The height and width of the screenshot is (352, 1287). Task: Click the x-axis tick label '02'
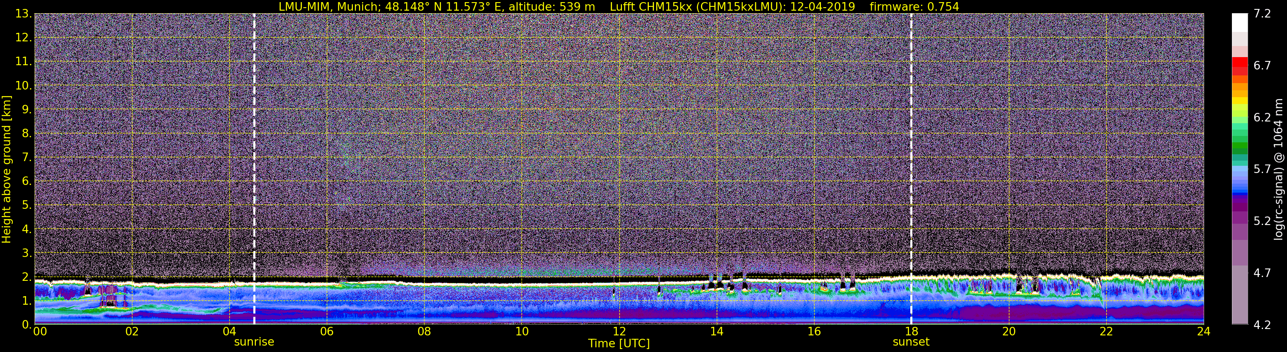pyautogui.click(x=132, y=332)
